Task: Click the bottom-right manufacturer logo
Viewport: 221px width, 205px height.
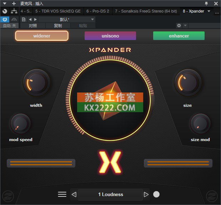Action: 212,196
